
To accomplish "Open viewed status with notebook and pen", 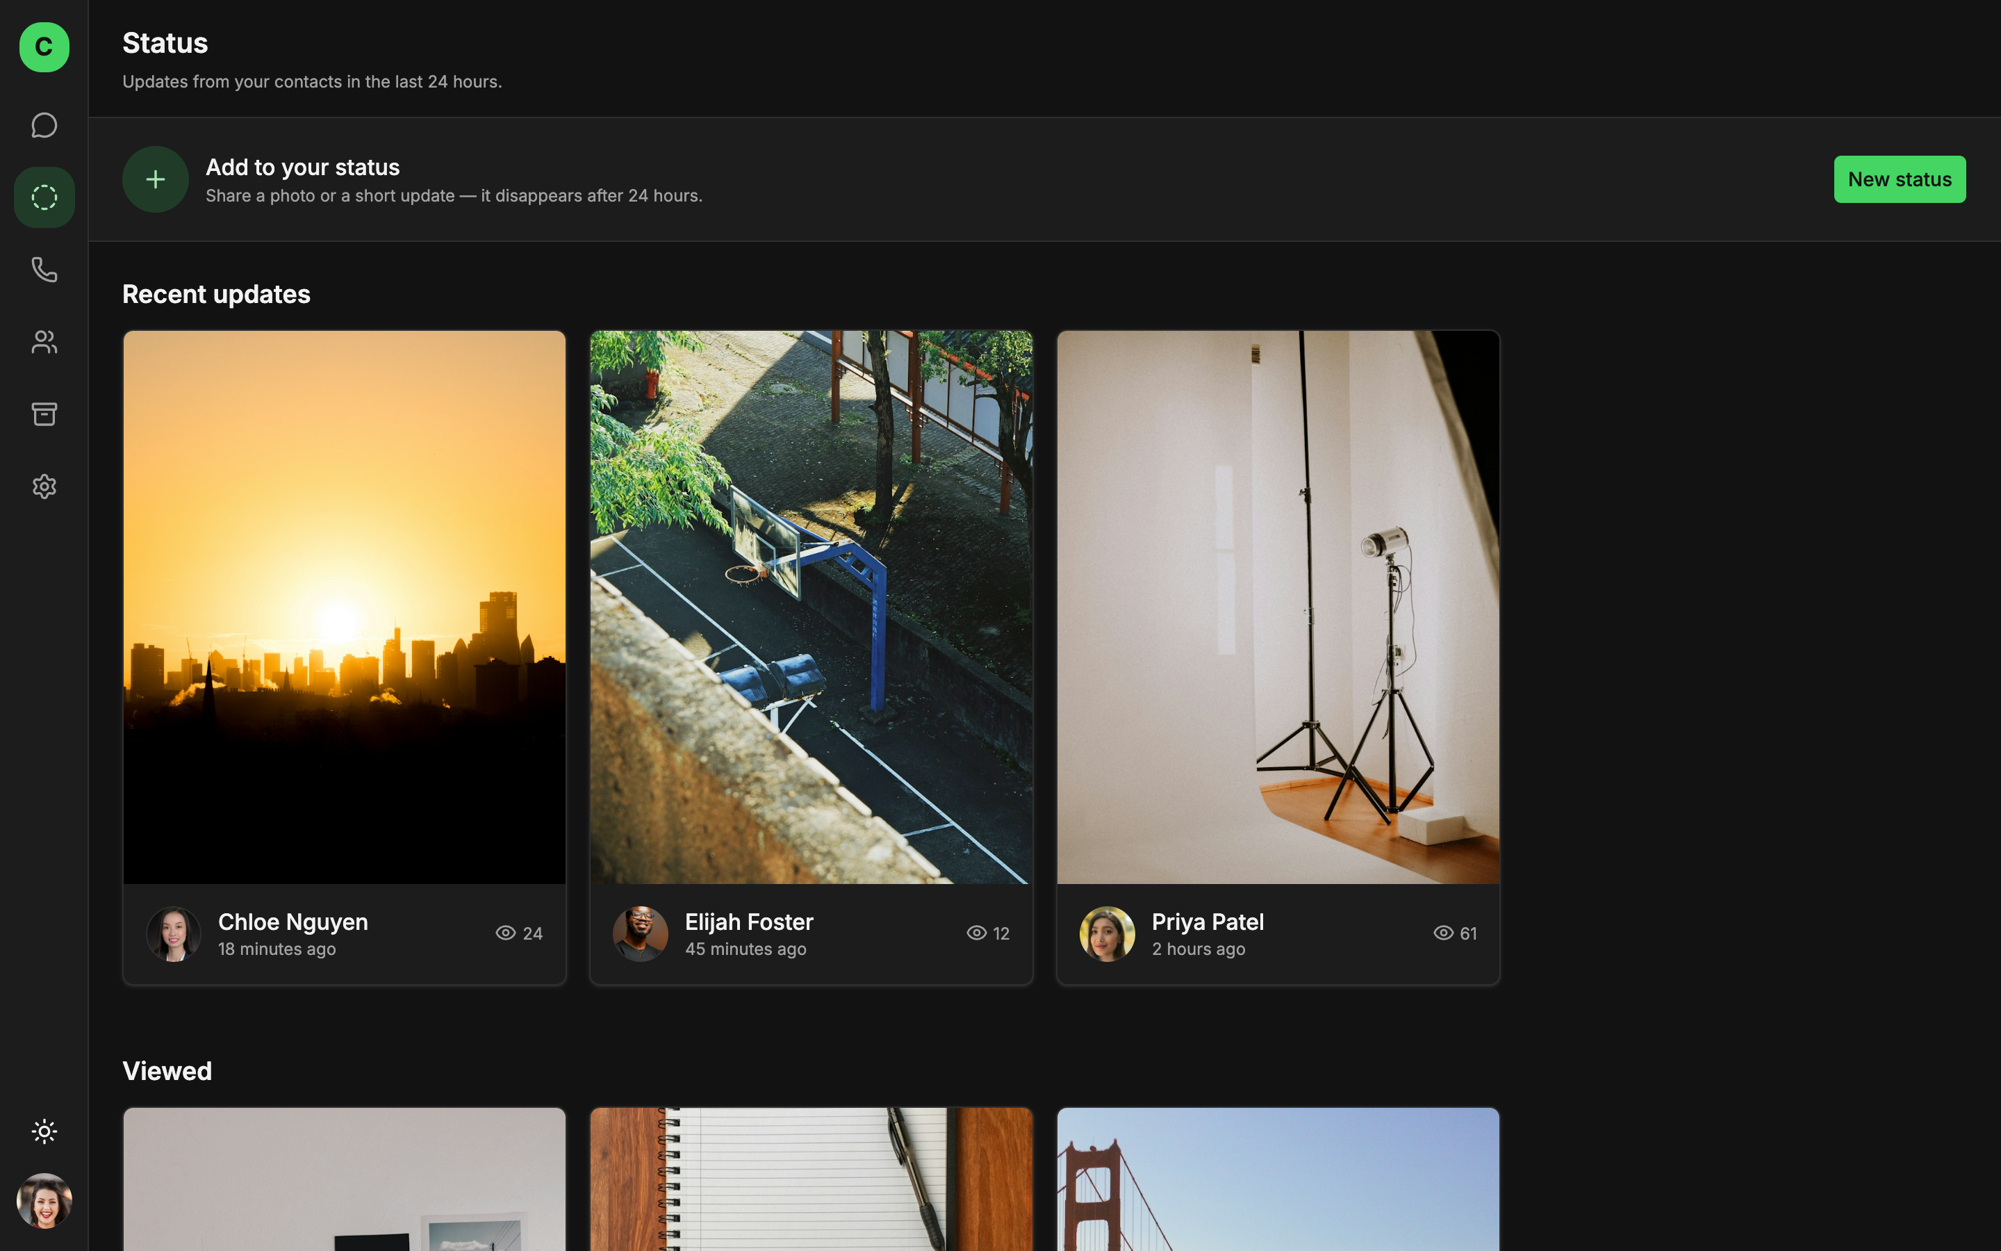I will 811,1179.
